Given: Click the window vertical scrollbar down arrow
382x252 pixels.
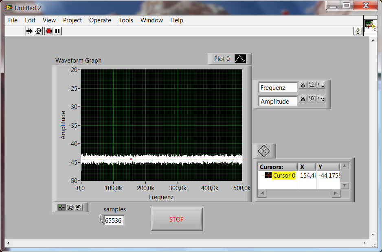Looking at the screenshot, I should [x=373, y=235].
